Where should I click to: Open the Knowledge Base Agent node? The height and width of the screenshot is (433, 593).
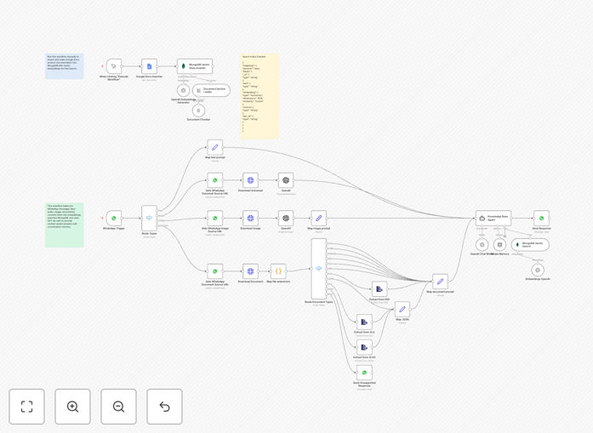[x=493, y=219]
